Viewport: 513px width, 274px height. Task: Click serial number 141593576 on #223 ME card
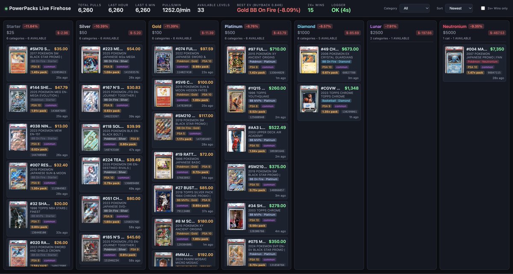pos(132,72)
